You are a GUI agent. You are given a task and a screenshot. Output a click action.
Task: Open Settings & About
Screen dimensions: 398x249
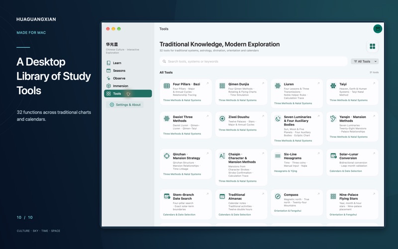tap(125, 105)
